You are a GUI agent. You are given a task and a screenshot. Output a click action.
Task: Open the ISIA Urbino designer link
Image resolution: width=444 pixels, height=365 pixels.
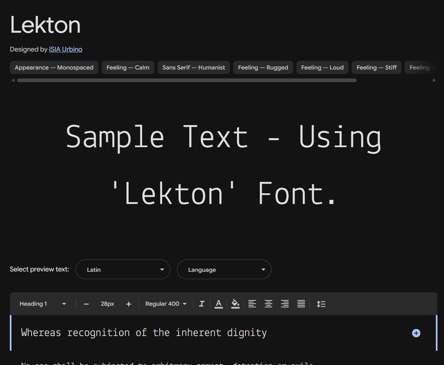(x=65, y=49)
